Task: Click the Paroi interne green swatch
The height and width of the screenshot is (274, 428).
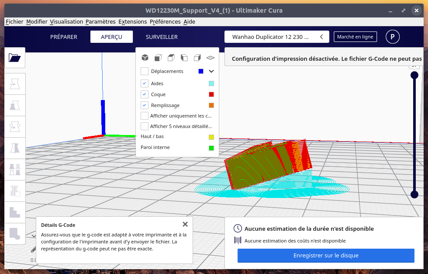Action: tap(211, 148)
